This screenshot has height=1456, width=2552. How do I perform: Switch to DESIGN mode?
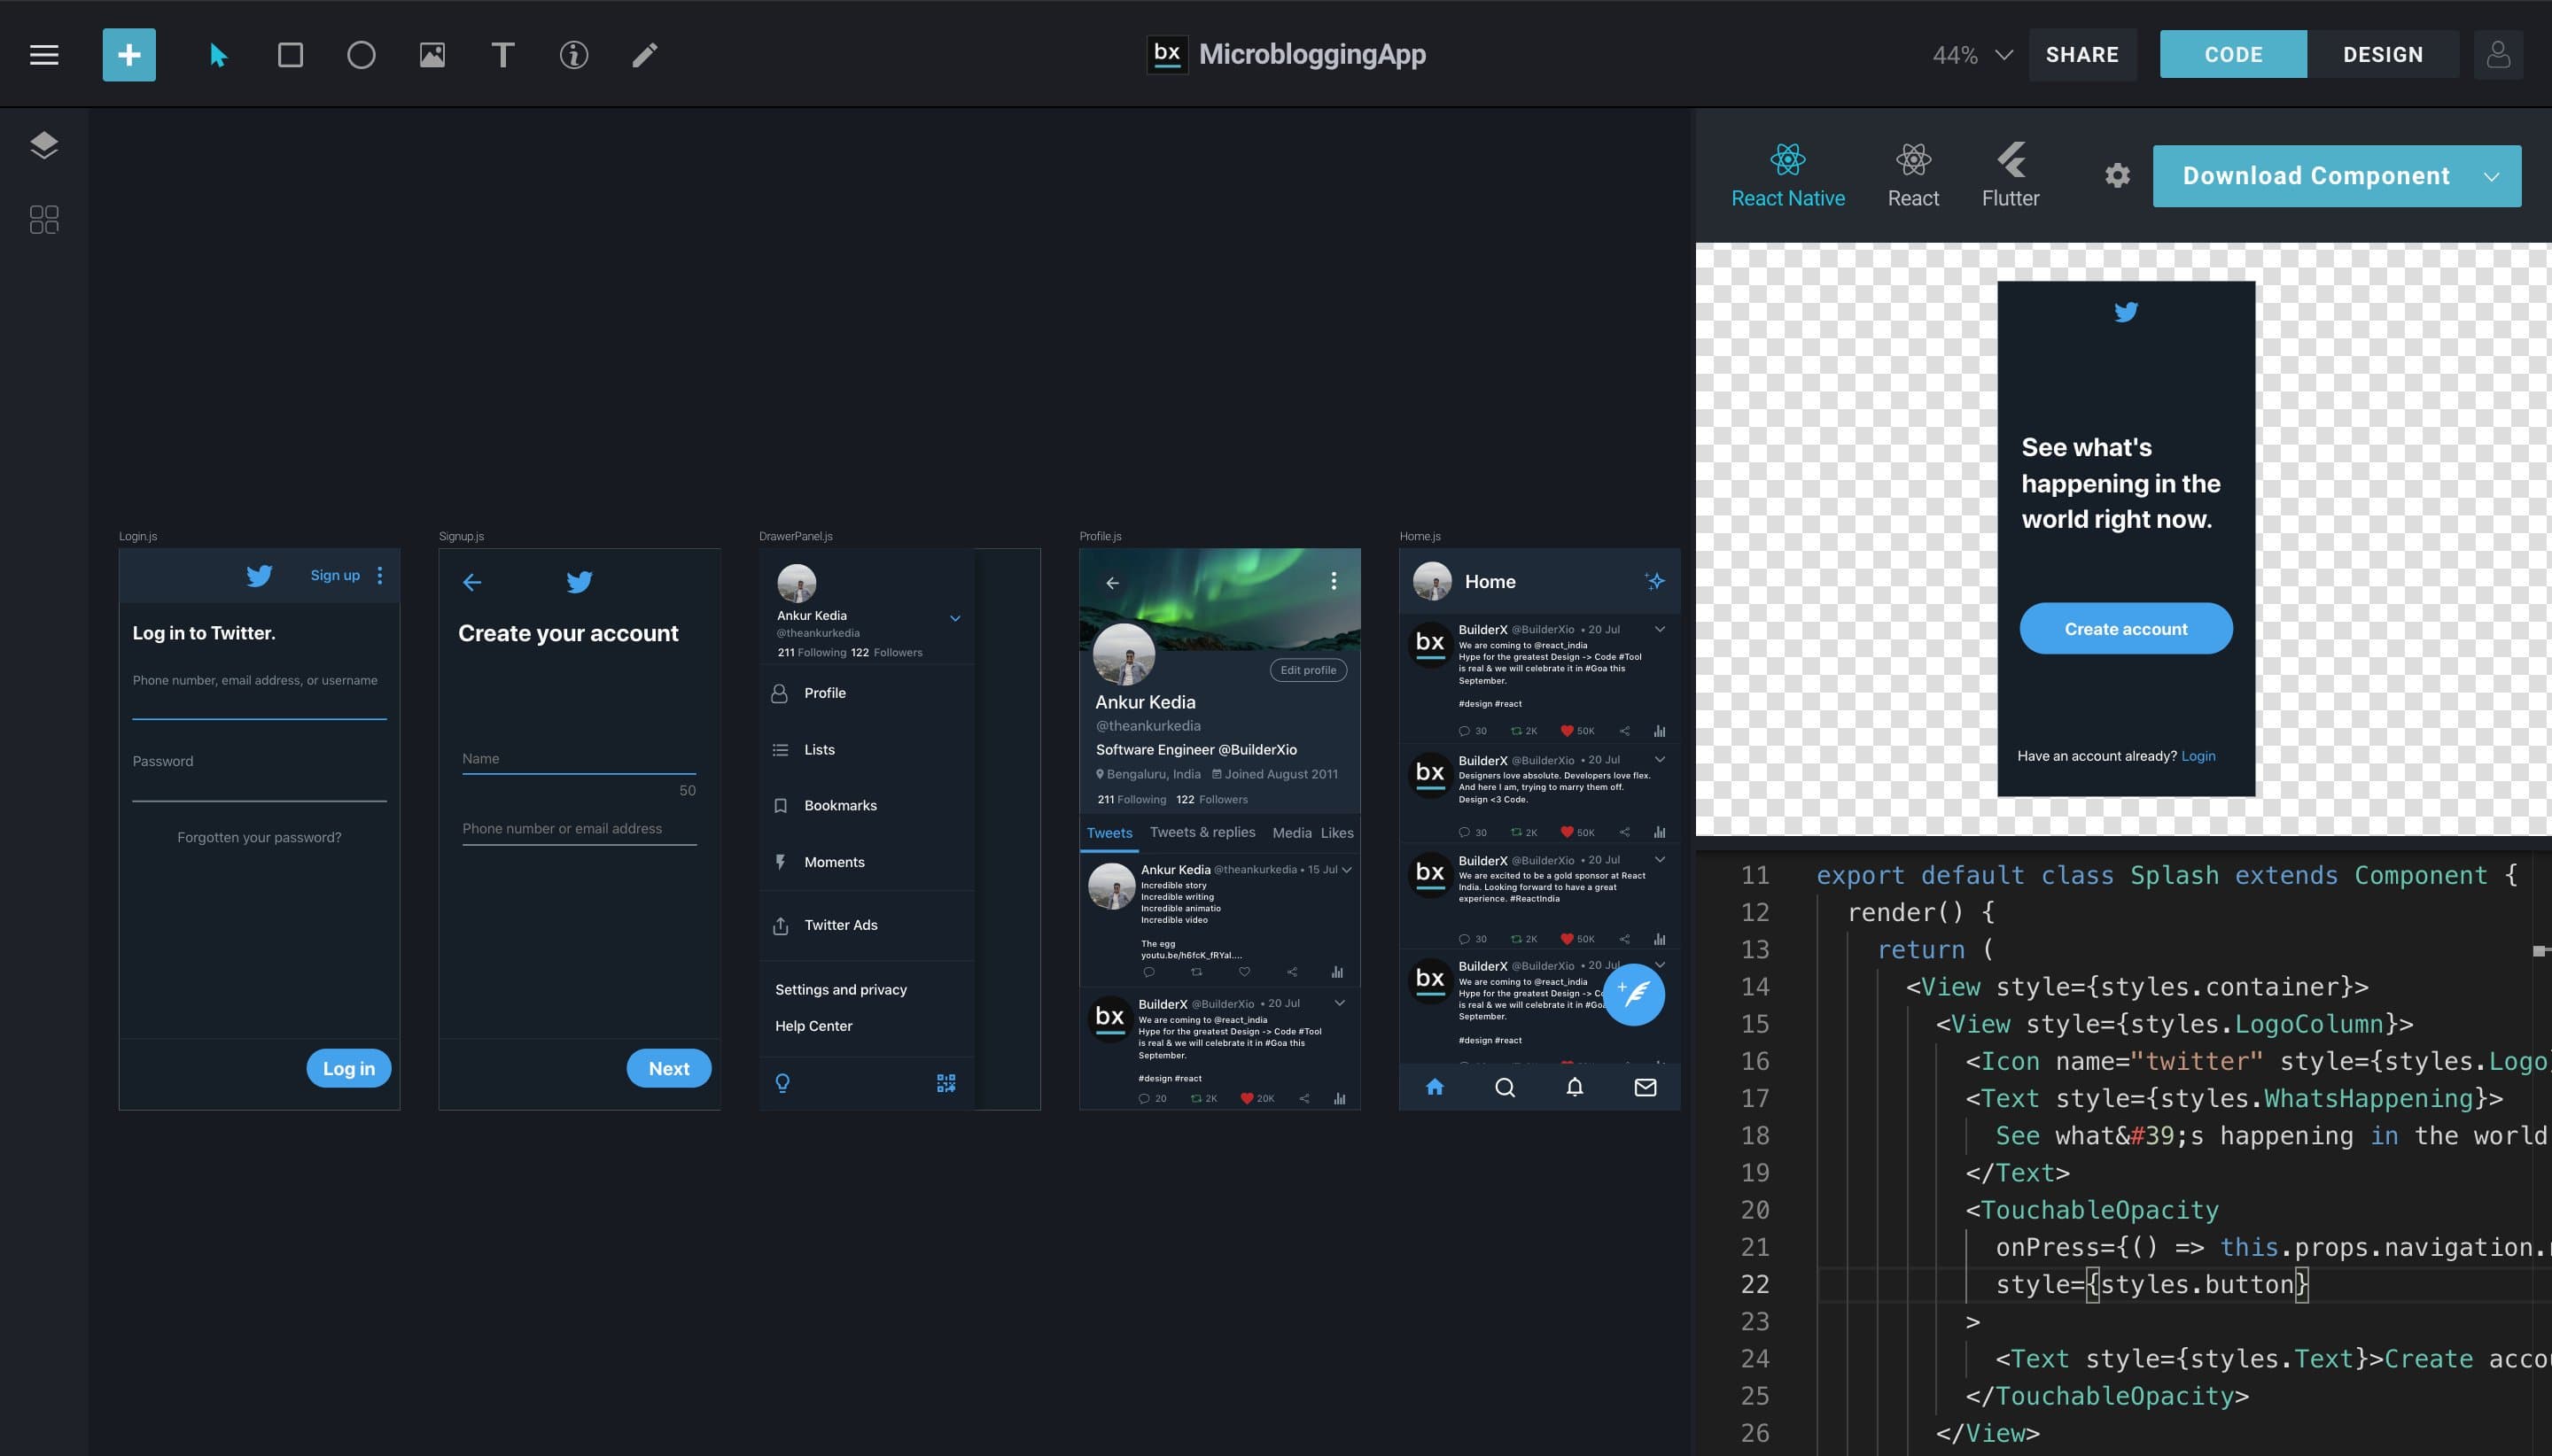click(x=2382, y=55)
